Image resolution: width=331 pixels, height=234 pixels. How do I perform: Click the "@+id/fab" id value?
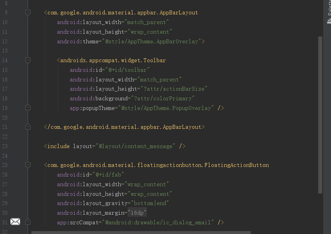[x=108, y=175]
